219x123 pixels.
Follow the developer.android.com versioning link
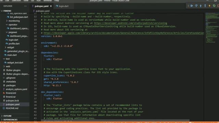pos(130,23)
